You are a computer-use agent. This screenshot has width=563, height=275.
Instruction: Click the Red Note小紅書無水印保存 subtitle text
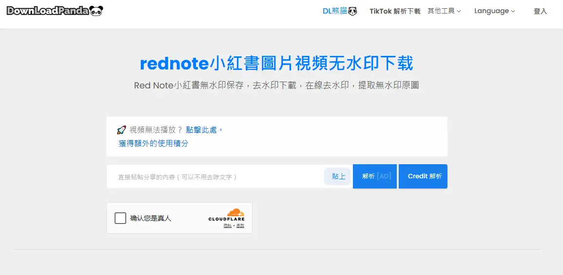276,85
